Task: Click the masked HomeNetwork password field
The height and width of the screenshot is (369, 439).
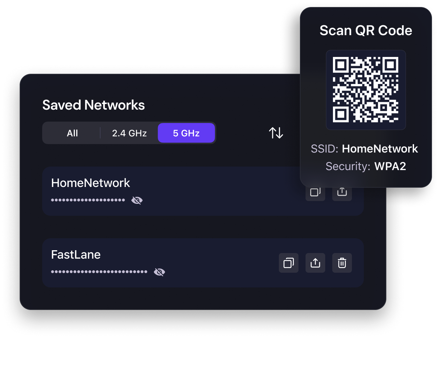Action: [x=88, y=200]
